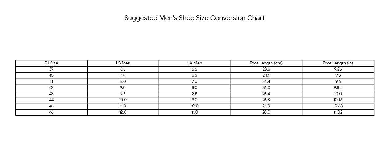
Task: Click the Foot Length (cm) header
Action: 266,63
